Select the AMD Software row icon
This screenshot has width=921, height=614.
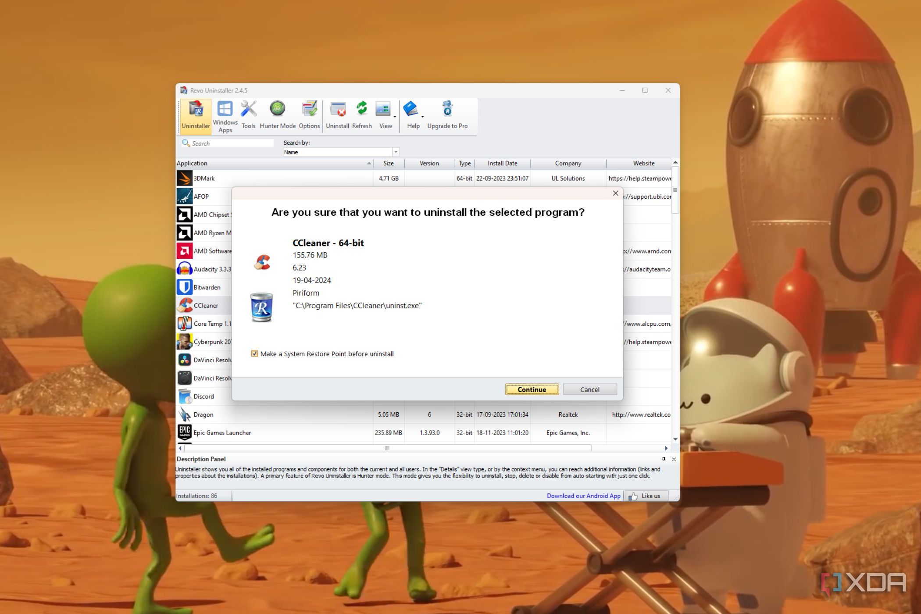pyautogui.click(x=185, y=251)
